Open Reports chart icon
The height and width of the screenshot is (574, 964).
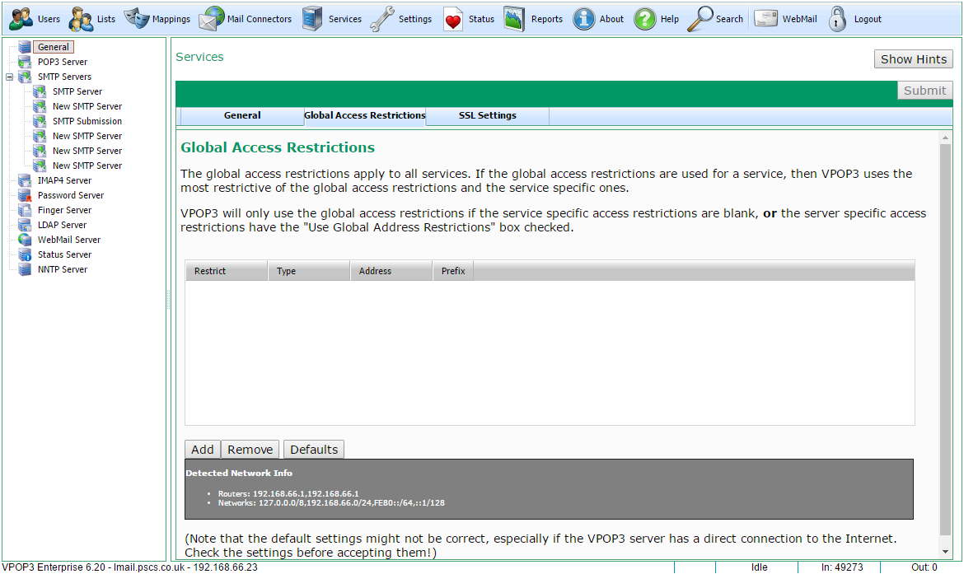(x=515, y=19)
